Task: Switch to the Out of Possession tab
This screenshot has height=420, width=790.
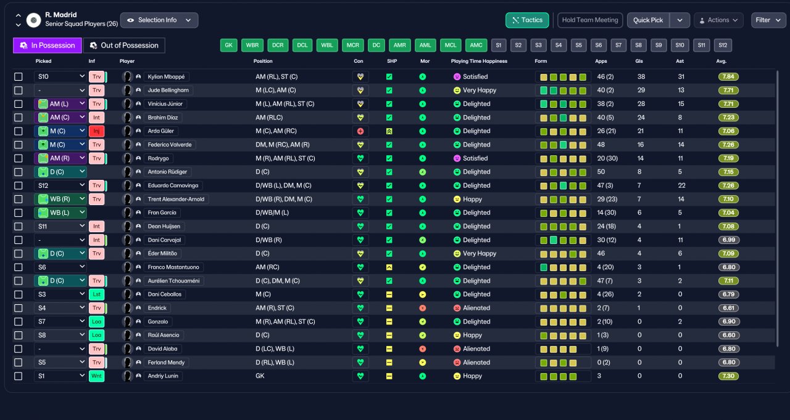Action: coord(124,46)
